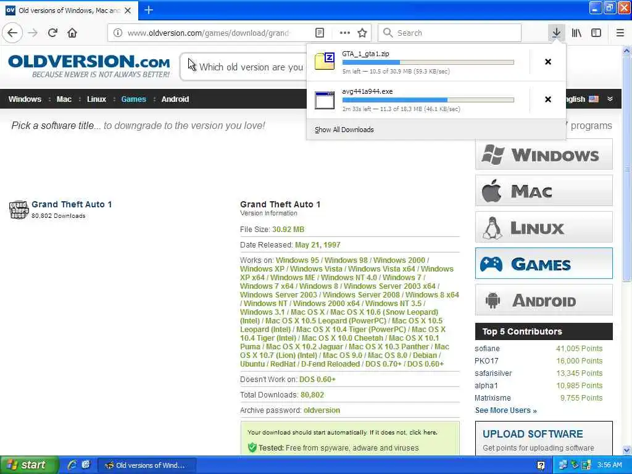Image resolution: width=632 pixels, height=474 pixels.
Task: Open contributor alpha1 profile
Action: tap(486, 386)
